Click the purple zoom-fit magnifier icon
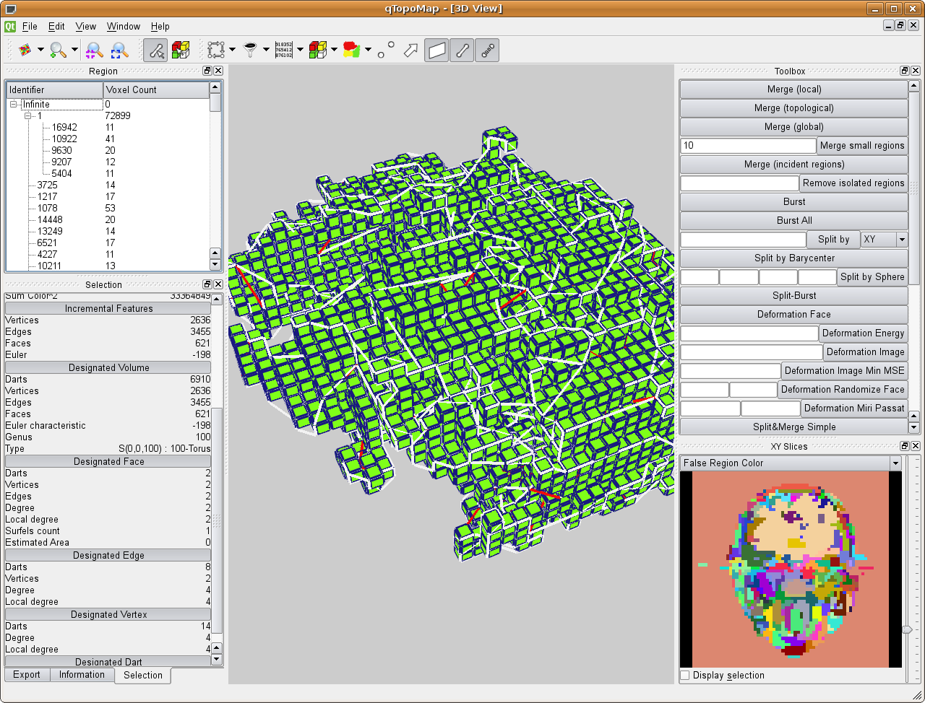This screenshot has height=703, width=925. tap(94, 50)
